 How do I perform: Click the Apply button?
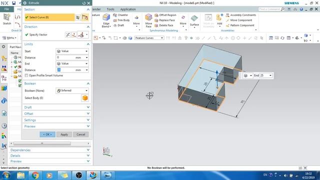pyautogui.click(x=64, y=134)
